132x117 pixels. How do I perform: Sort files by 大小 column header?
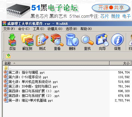[x=120, y=63]
